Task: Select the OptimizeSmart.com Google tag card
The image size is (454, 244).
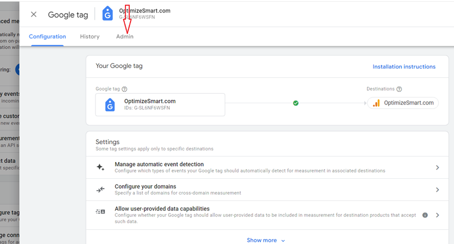Action: [160, 104]
